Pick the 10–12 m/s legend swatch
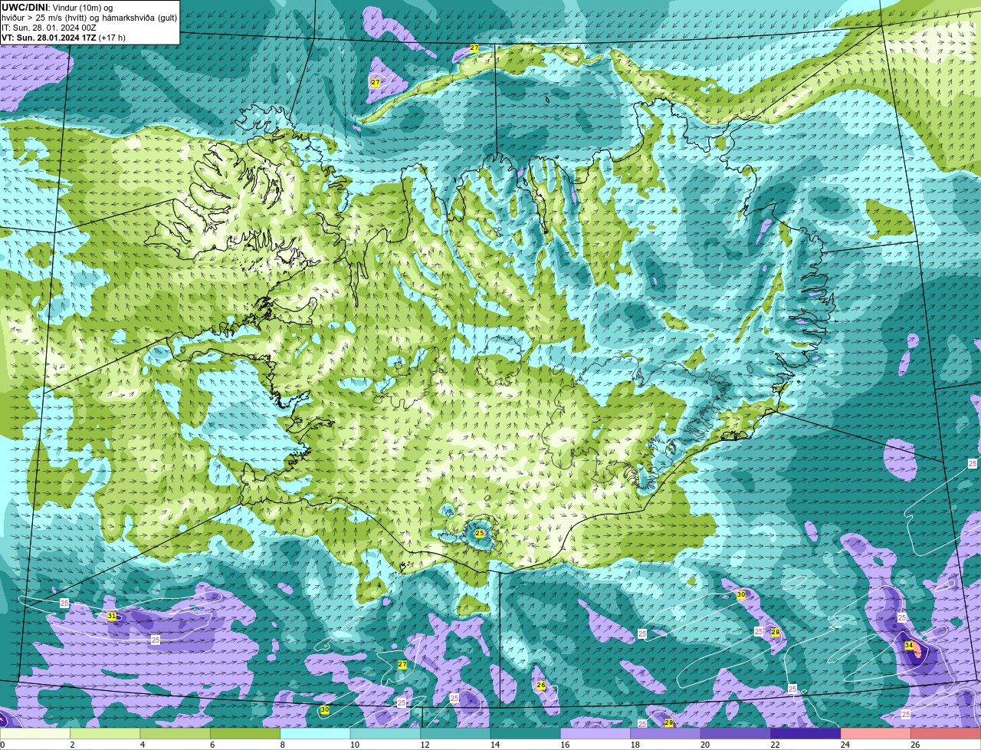This screenshot has height=750, width=981. click(386, 733)
